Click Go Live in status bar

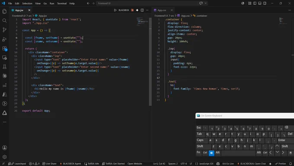(x=228, y=163)
